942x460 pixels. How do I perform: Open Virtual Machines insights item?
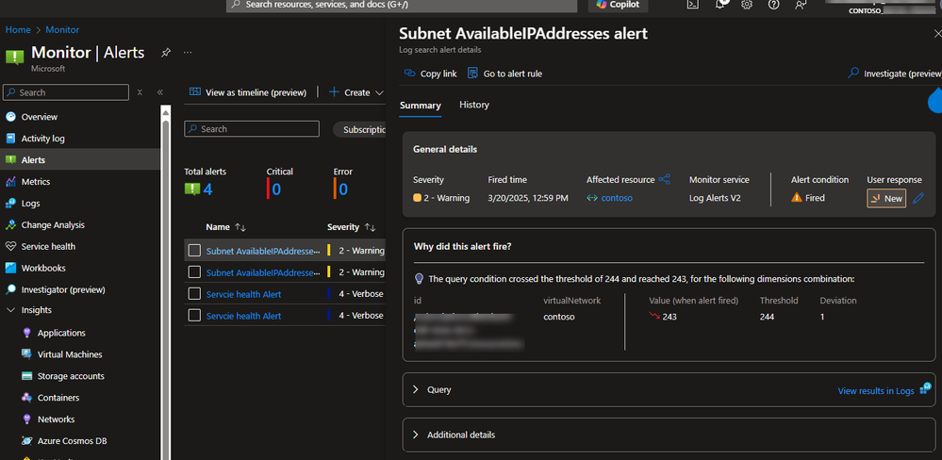[x=70, y=355]
